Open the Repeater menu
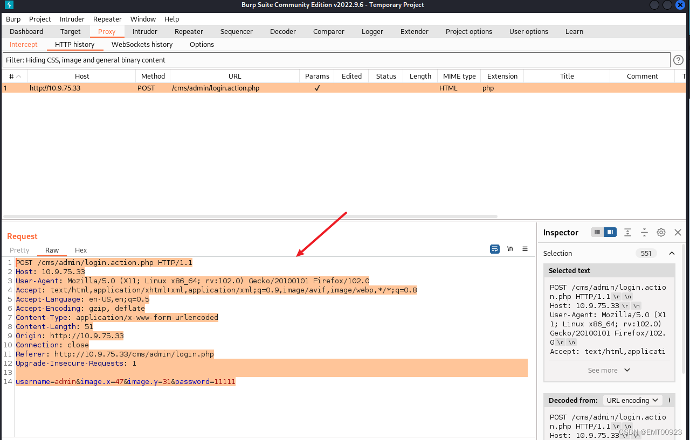 point(107,19)
